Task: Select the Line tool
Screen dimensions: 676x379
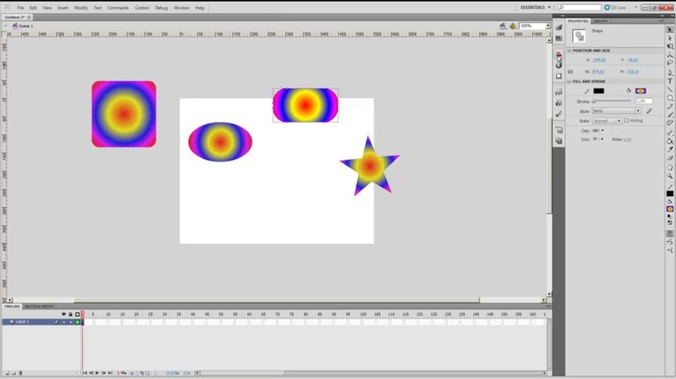Action: pos(670,89)
